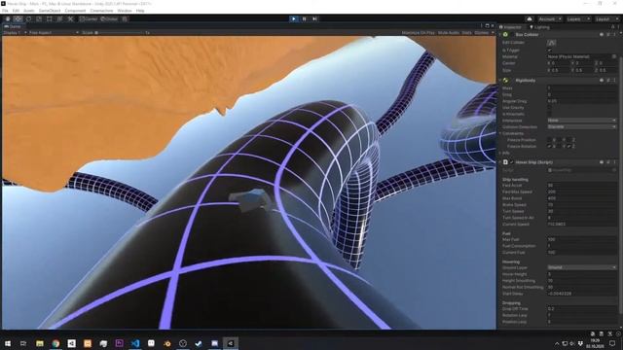The width and height of the screenshot is (623, 350).
Task: Toggle the Is Kinematic checkbox
Action: click(x=549, y=114)
